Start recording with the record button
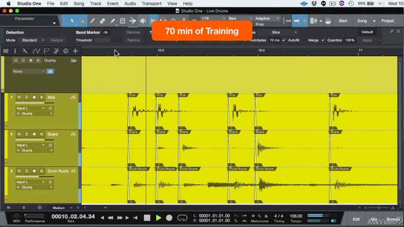The image size is (404, 227). coord(169,218)
